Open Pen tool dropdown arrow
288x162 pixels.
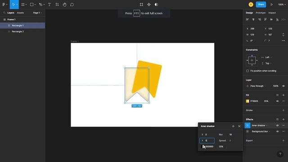coord(44,5)
